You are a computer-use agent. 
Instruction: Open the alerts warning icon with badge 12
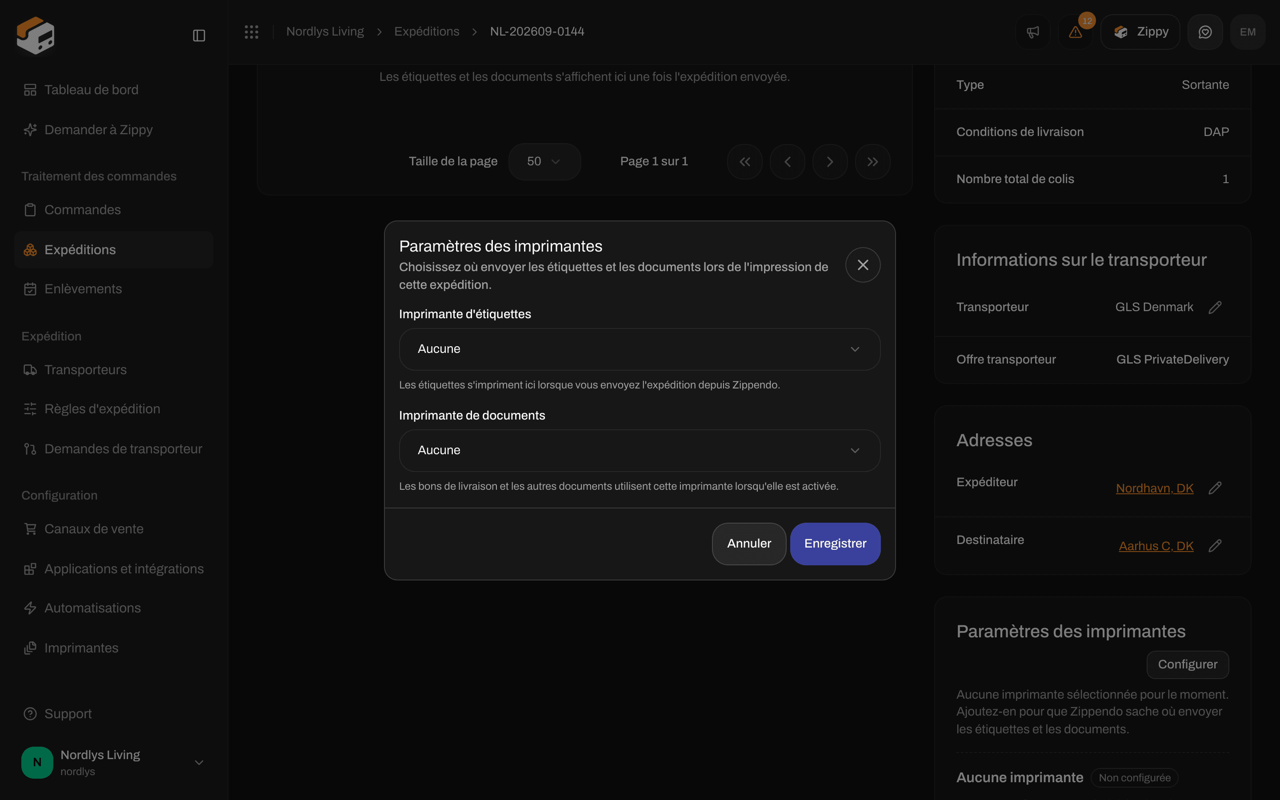click(x=1076, y=32)
